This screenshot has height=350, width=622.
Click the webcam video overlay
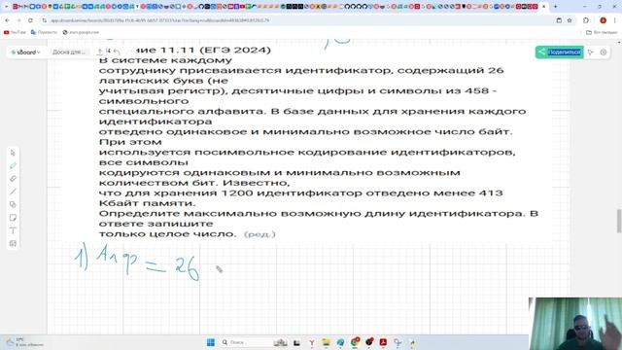[575, 324]
